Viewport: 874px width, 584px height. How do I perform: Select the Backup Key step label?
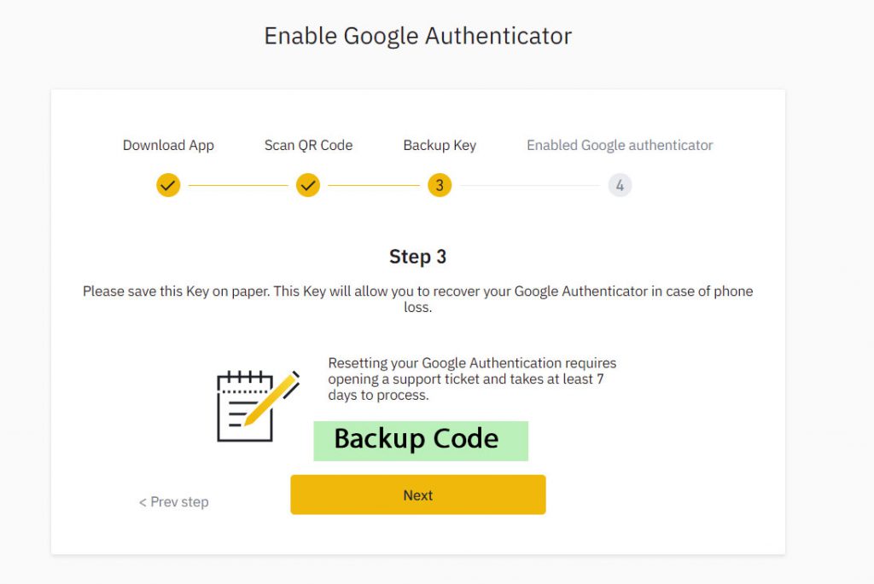440,145
